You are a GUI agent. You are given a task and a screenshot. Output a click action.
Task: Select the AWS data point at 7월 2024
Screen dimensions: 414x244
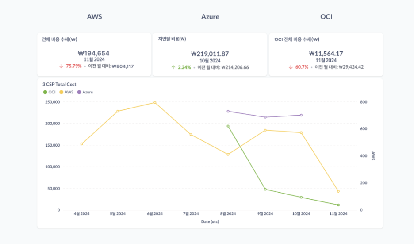pyautogui.click(x=191, y=135)
